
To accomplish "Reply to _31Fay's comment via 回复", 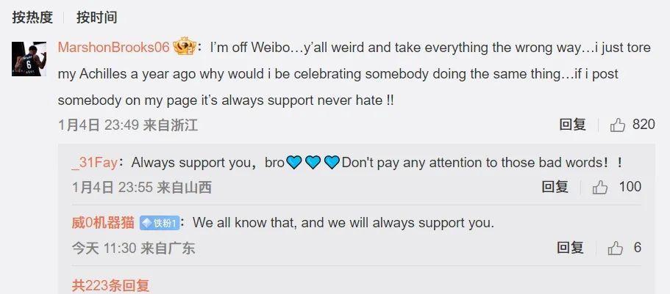I will point(555,187).
